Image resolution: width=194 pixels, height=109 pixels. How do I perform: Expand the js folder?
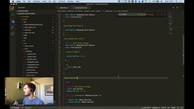(x=24, y=41)
